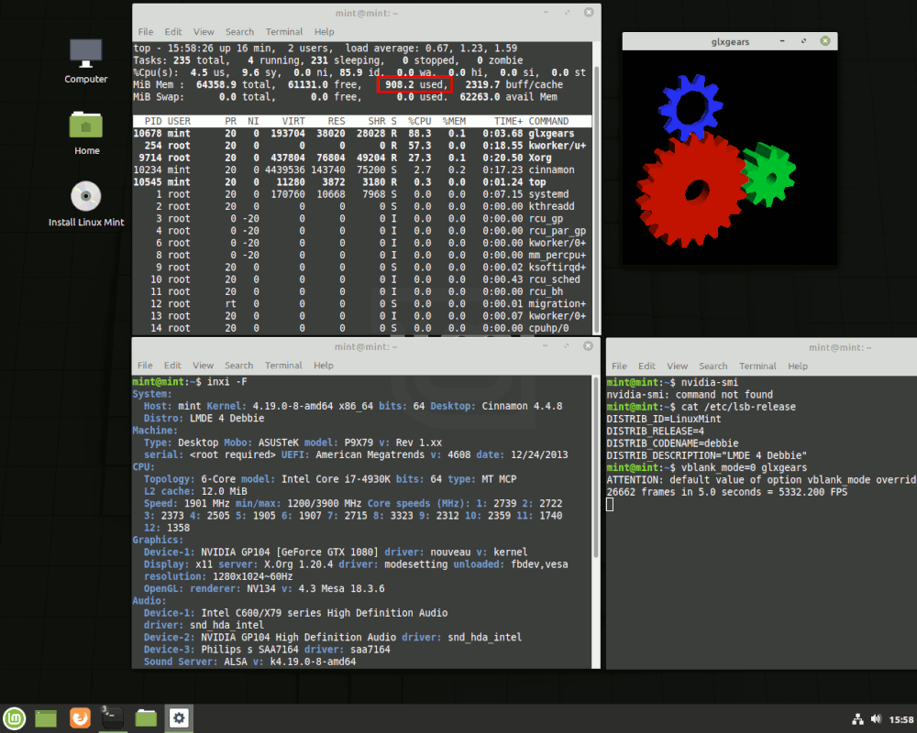Close the top terminal window
Image resolution: width=917 pixels, height=733 pixels.
pos(589,12)
